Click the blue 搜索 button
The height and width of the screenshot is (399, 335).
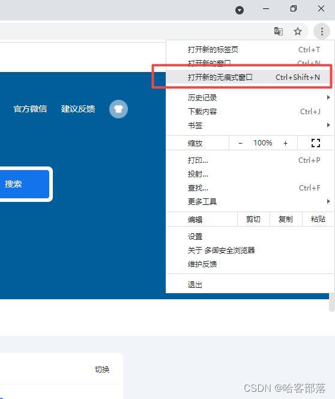pyautogui.click(x=25, y=184)
